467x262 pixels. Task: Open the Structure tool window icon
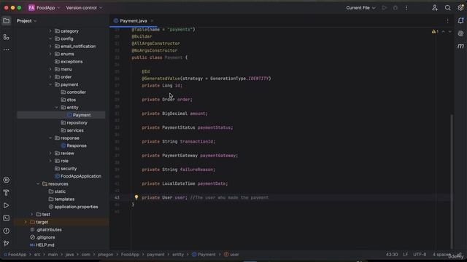[x=7, y=37]
